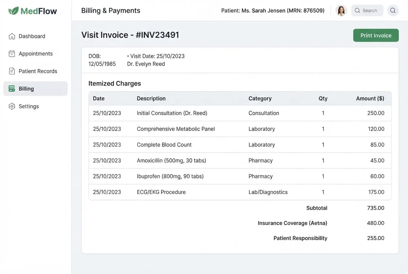Click the Lab/Diagnostics category cell

click(268, 192)
